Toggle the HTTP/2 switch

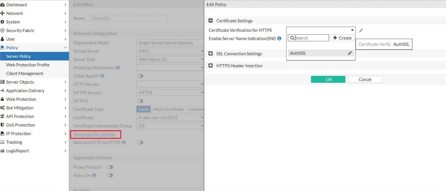point(140,101)
